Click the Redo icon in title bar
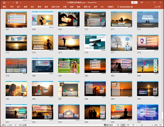 (x=13, y=3)
